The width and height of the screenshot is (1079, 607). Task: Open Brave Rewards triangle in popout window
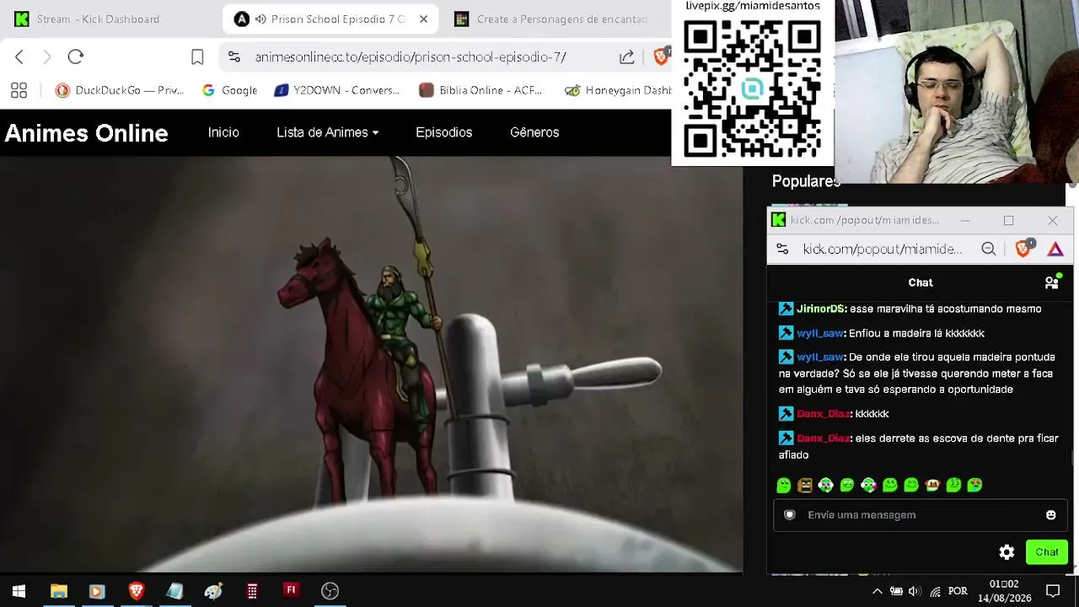[x=1055, y=249]
